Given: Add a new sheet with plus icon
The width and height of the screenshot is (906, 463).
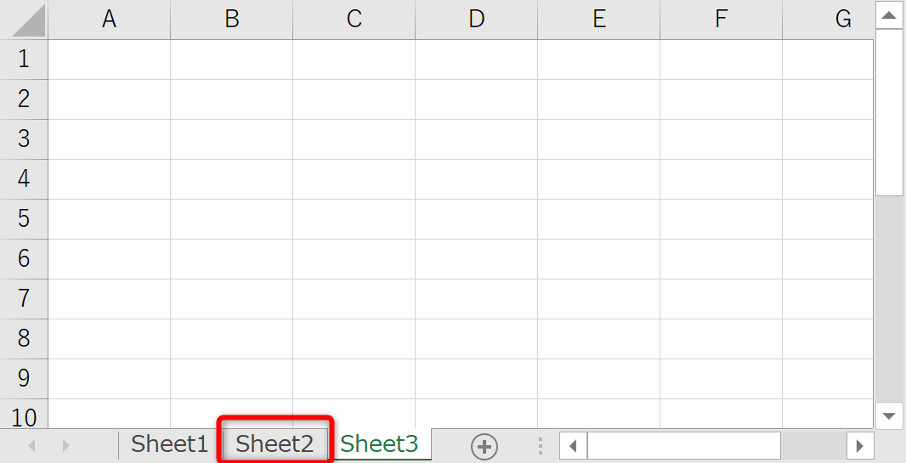Looking at the screenshot, I should tap(484, 446).
